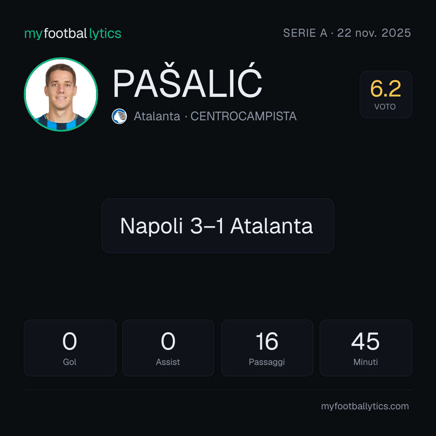This screenshot has width=436, height=436.
Task: Click the Atalanta team name text
Action: (157, 116)
